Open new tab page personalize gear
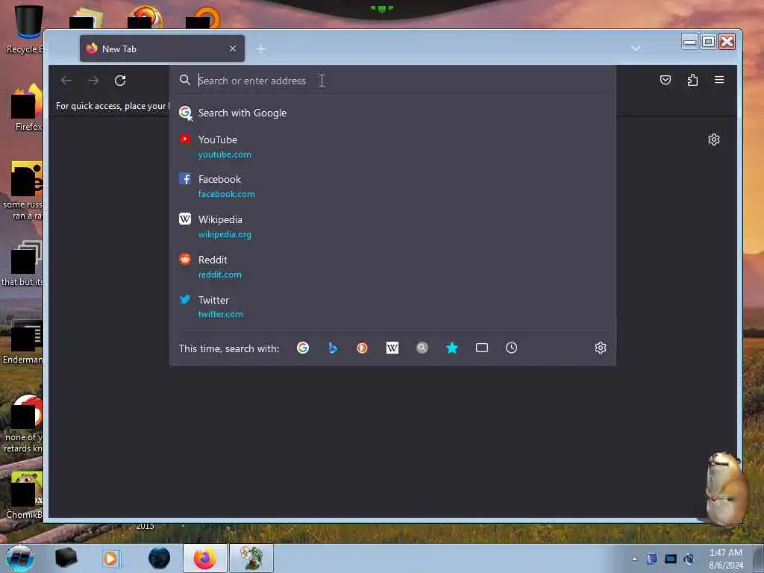The width and height of the screenshot is (764, 573). tap(714, 140)
